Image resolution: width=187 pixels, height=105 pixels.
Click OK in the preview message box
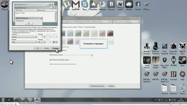pos(29,23)
